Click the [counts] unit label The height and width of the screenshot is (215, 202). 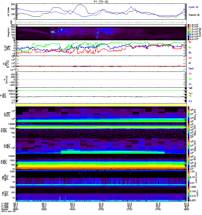click(x=200, y=32)
